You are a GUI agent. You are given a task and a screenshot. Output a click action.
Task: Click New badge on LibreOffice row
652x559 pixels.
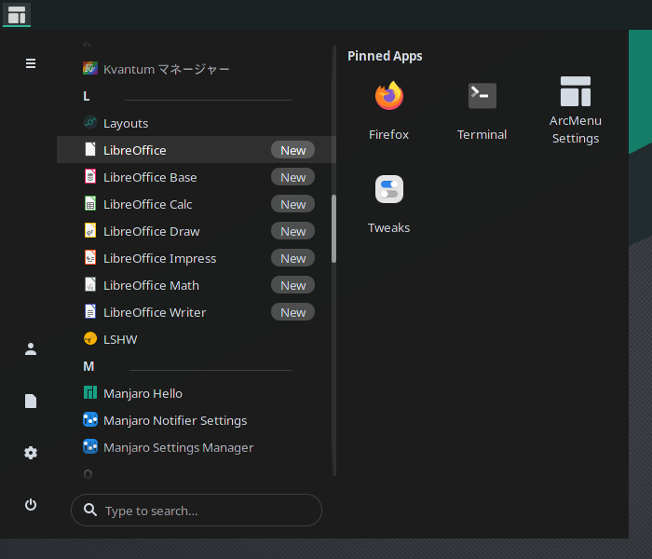pyautogui.click(x=292, y=150)
